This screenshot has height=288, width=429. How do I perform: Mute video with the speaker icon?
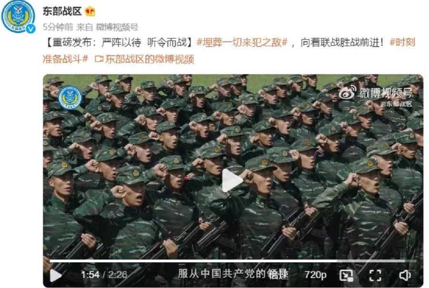click(405, 275)
